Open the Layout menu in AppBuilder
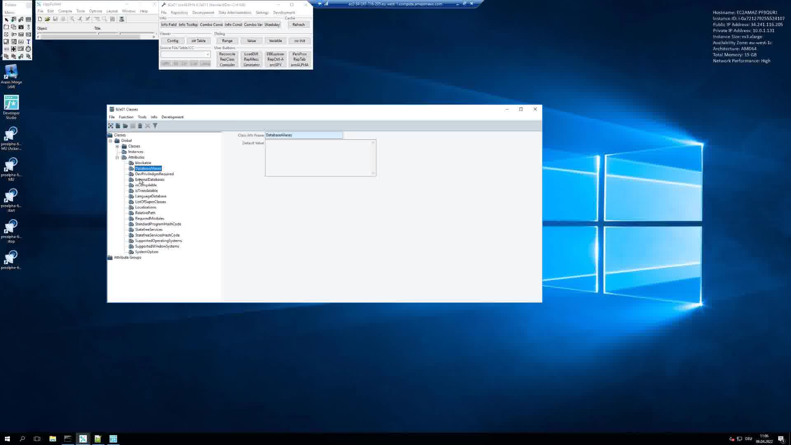Viewport: 791px width, 445px height. [x=112, y=11]
